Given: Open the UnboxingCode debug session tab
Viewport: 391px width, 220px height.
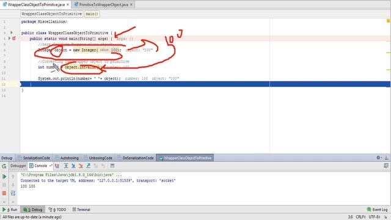Looking at the screenshot, I should (x=98, y=158).
